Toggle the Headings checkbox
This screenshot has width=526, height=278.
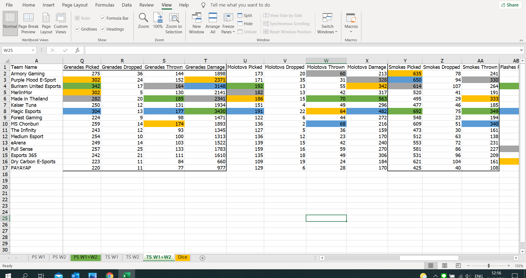click(103, 29)
